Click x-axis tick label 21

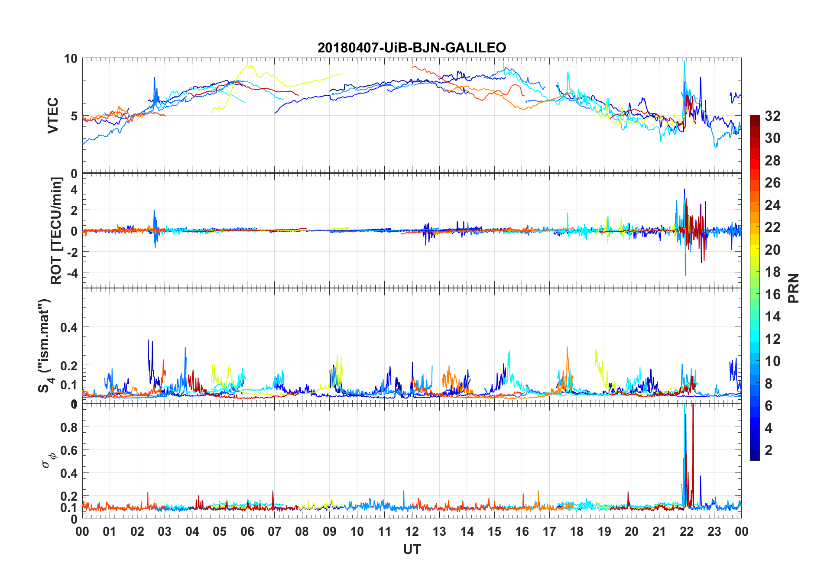tap(659, 531)
